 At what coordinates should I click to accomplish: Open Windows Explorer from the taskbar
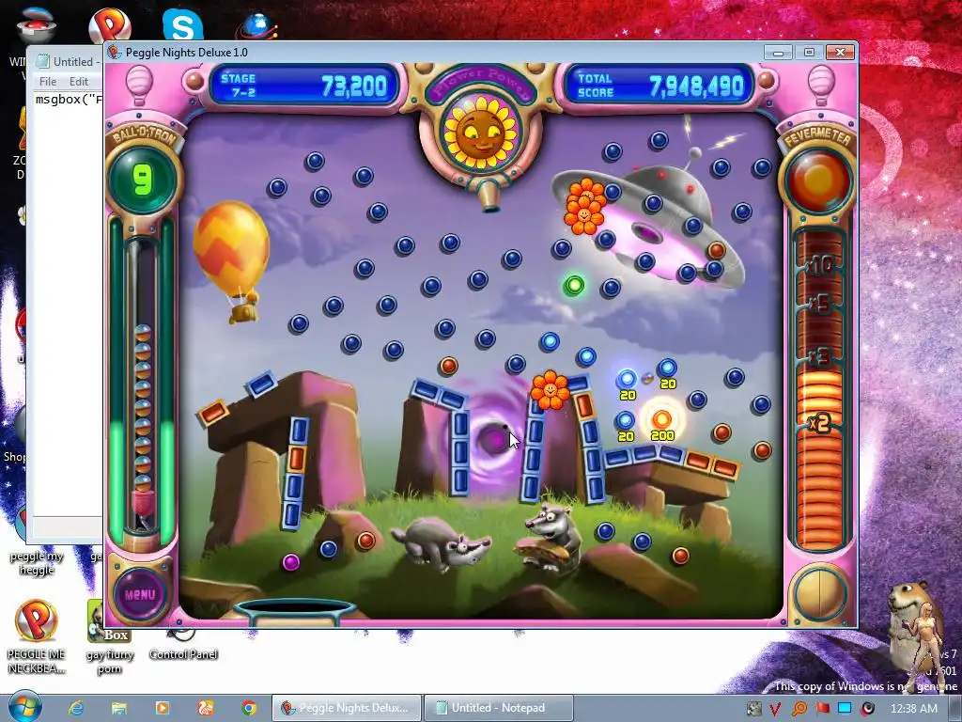pyautogui.click(x=119, y=708)
